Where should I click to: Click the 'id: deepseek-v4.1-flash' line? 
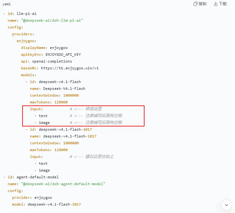(x=55, y=82)
